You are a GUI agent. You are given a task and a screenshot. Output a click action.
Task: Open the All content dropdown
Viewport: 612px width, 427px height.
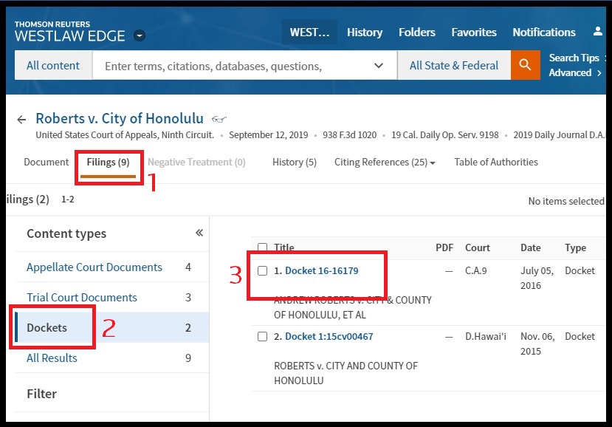point(53,65)
